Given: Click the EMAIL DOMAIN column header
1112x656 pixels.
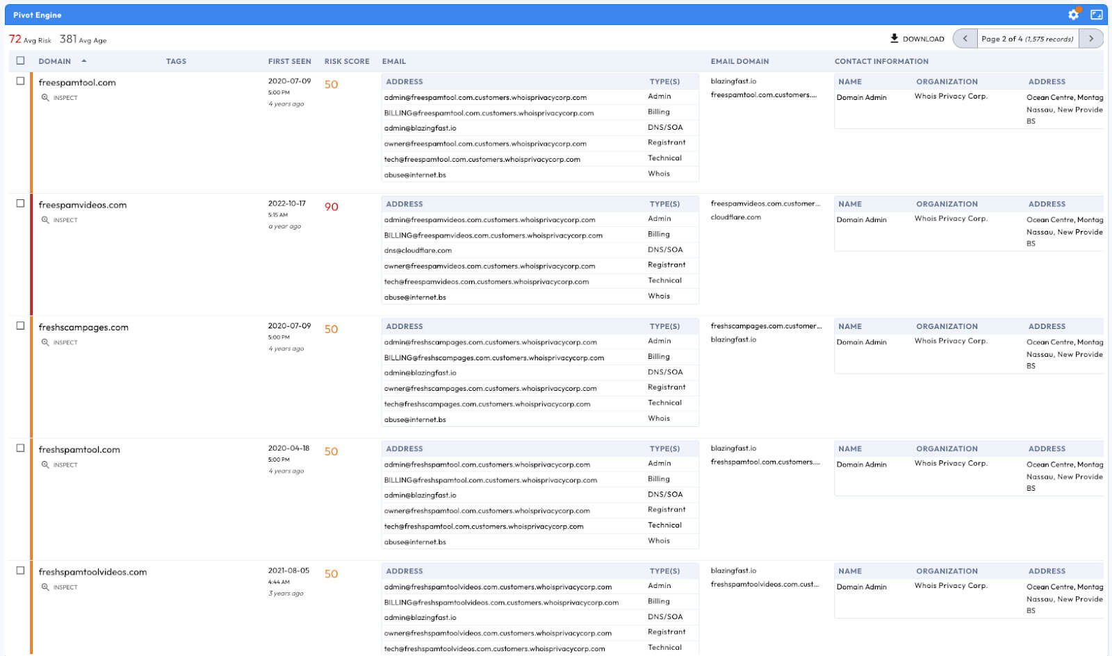Looking at the screenshot, I should pyautogui.click(x=739, y=61).
